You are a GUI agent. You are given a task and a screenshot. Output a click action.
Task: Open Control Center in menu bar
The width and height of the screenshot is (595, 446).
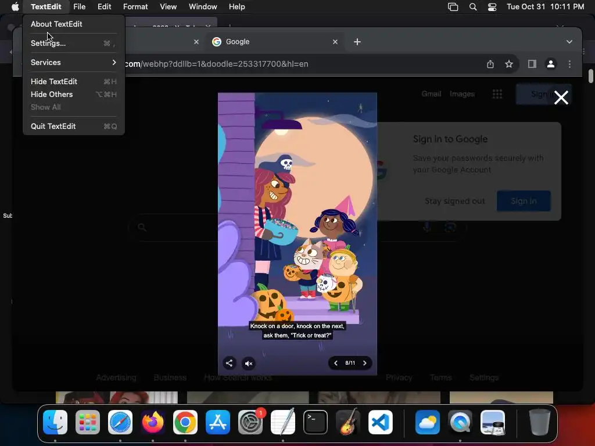(x=492, y=7)
